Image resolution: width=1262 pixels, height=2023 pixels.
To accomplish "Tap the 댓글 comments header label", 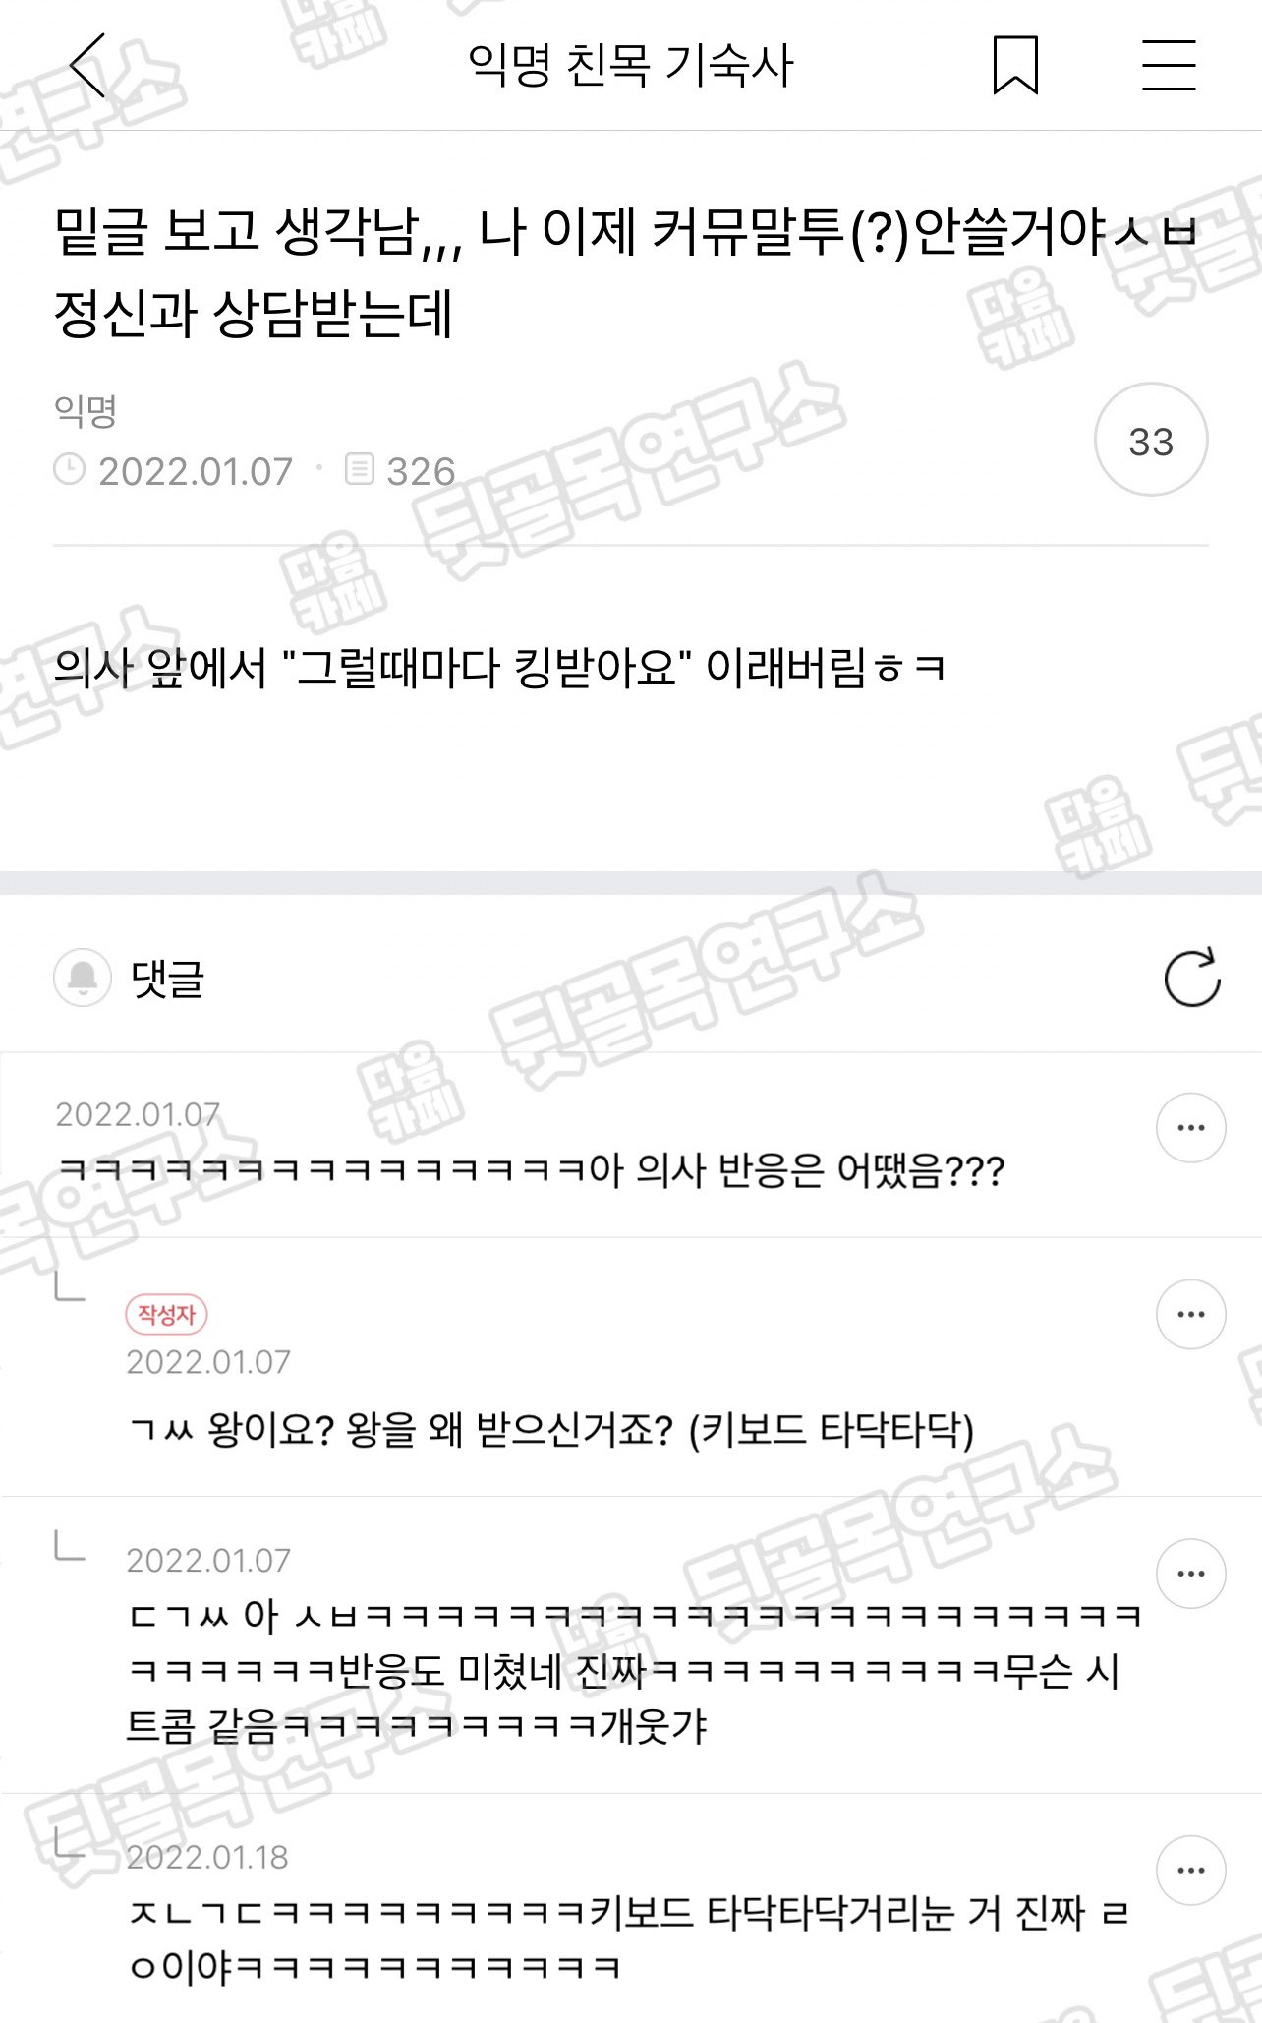I will click(x=167, y=979).
